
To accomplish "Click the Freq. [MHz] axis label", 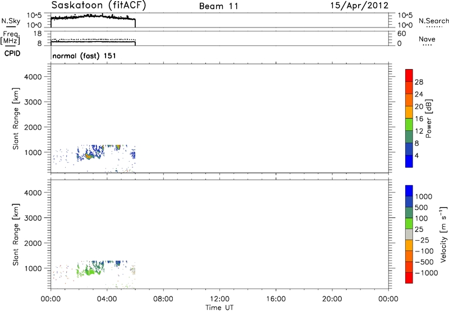I will 11,38.
